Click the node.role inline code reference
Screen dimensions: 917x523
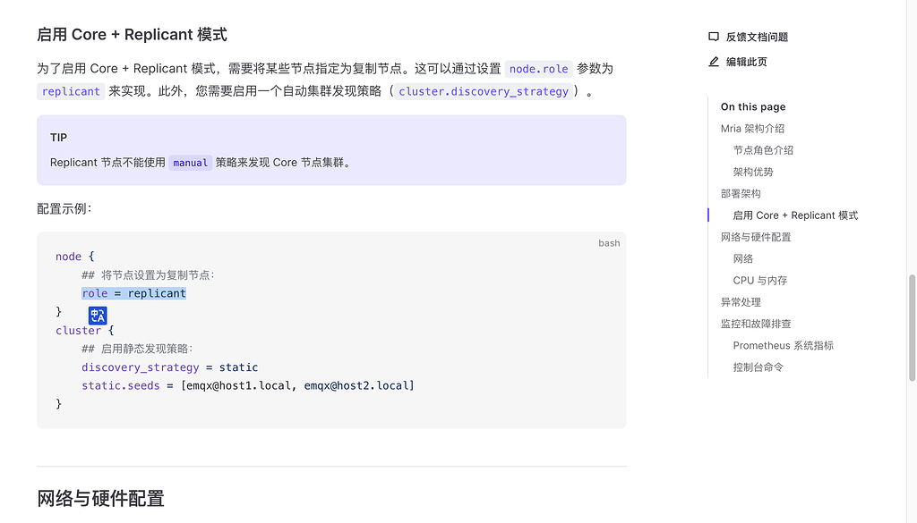537,68
